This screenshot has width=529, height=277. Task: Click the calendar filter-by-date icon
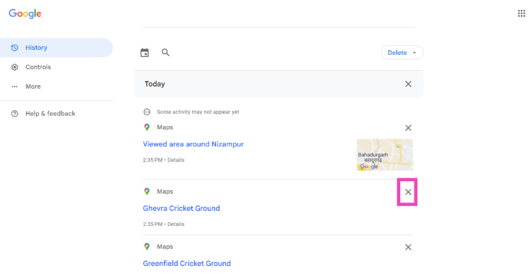145,53
